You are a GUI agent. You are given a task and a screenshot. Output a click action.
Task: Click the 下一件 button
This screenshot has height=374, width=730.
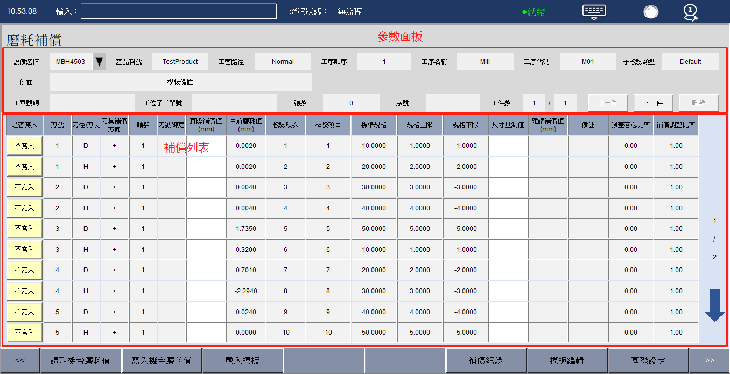tap(653, 103)
